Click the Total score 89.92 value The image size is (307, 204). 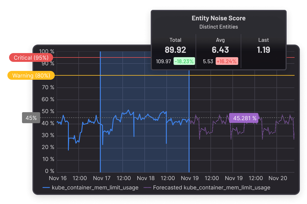[175, 50]
